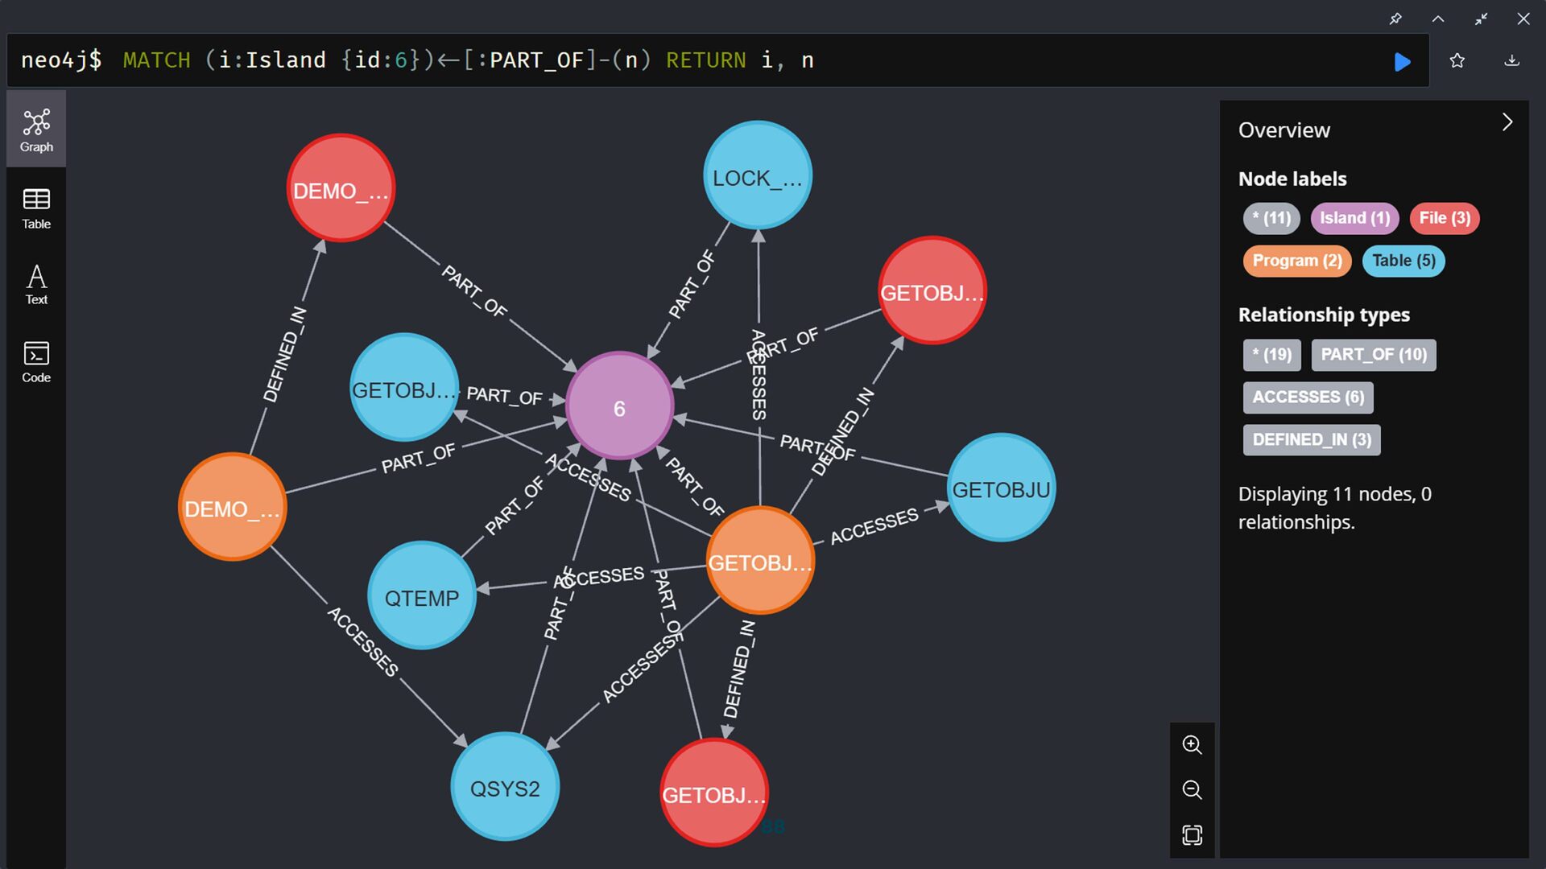
Task: Collapse the Overview panel chevron
Action: click(1507, 122)
